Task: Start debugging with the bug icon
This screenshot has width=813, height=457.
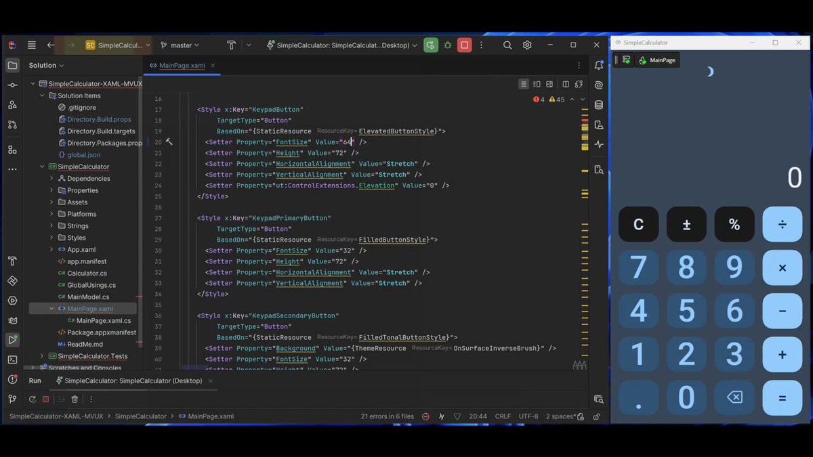Action: tap(448, 45)
